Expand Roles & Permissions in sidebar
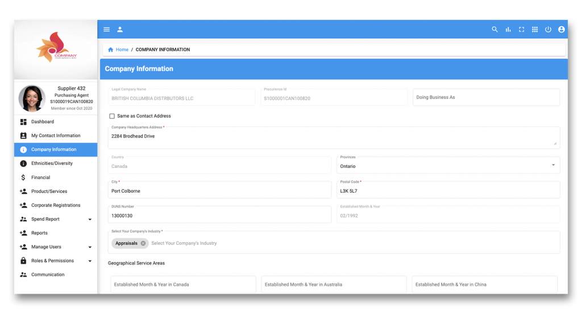 [x=90, y=261]
